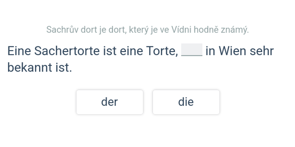Choose the 'die' answer button
This screenshot has width=295, height=147.
pos(186,102)
